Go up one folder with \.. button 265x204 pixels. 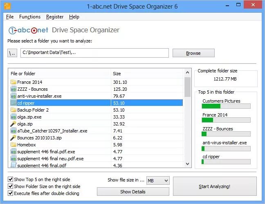click(12, 53)
